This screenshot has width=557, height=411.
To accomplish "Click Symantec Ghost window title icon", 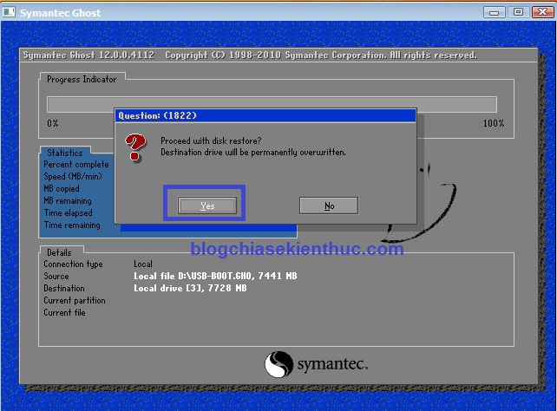I will [9, 12].
